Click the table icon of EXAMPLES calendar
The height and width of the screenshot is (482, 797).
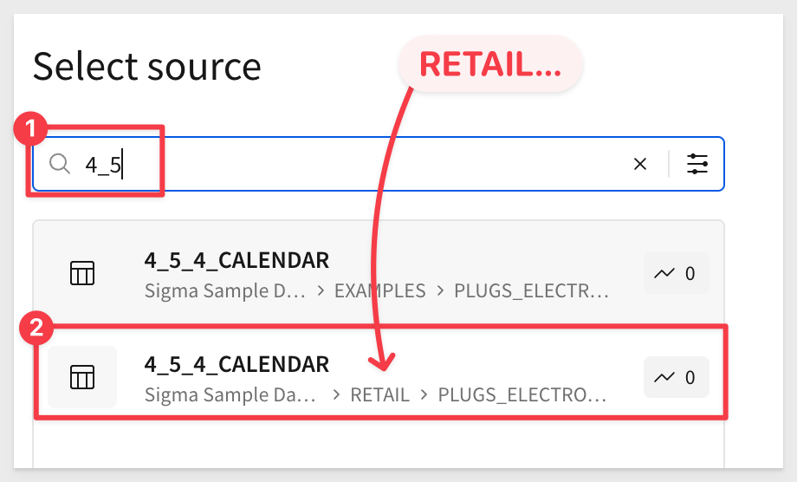[x=82, y=273]
